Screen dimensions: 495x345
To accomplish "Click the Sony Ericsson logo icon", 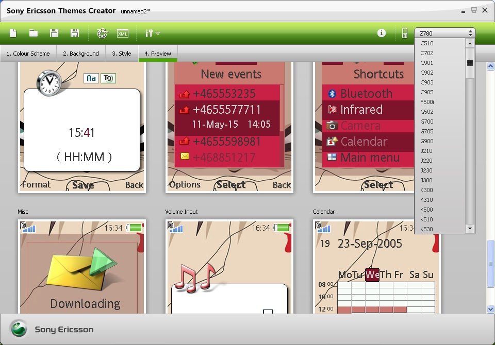I will [19, 329].
